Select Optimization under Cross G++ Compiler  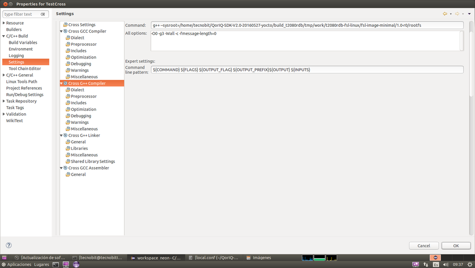pos(81,109)
